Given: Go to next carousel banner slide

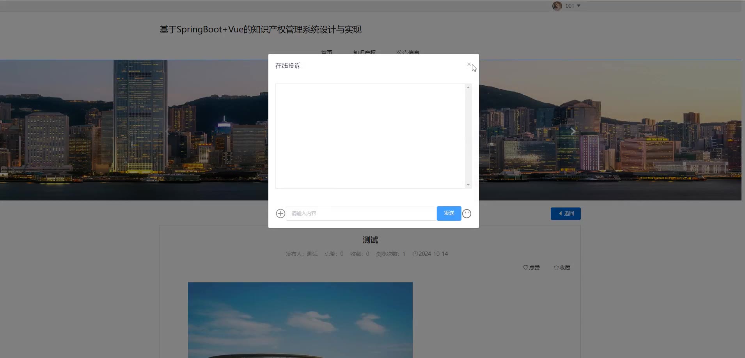Looking at the screenshot, I should 573,131.
